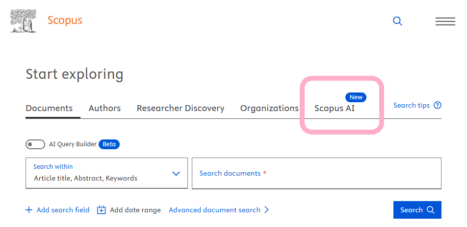The image size is (467, 227).
Task: Select the Documents tab
Action: point(49,108)
